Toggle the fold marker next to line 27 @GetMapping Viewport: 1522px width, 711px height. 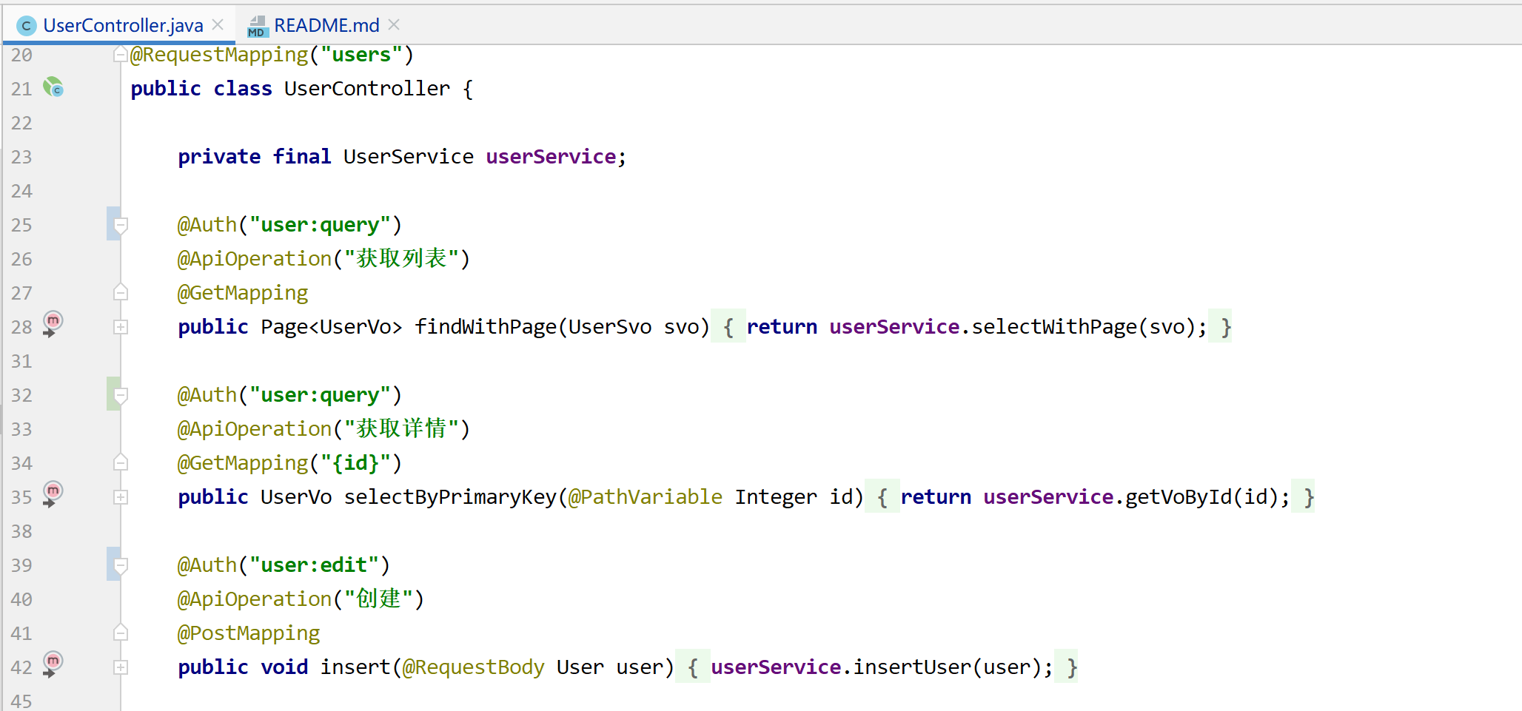(x=121, y=293)
